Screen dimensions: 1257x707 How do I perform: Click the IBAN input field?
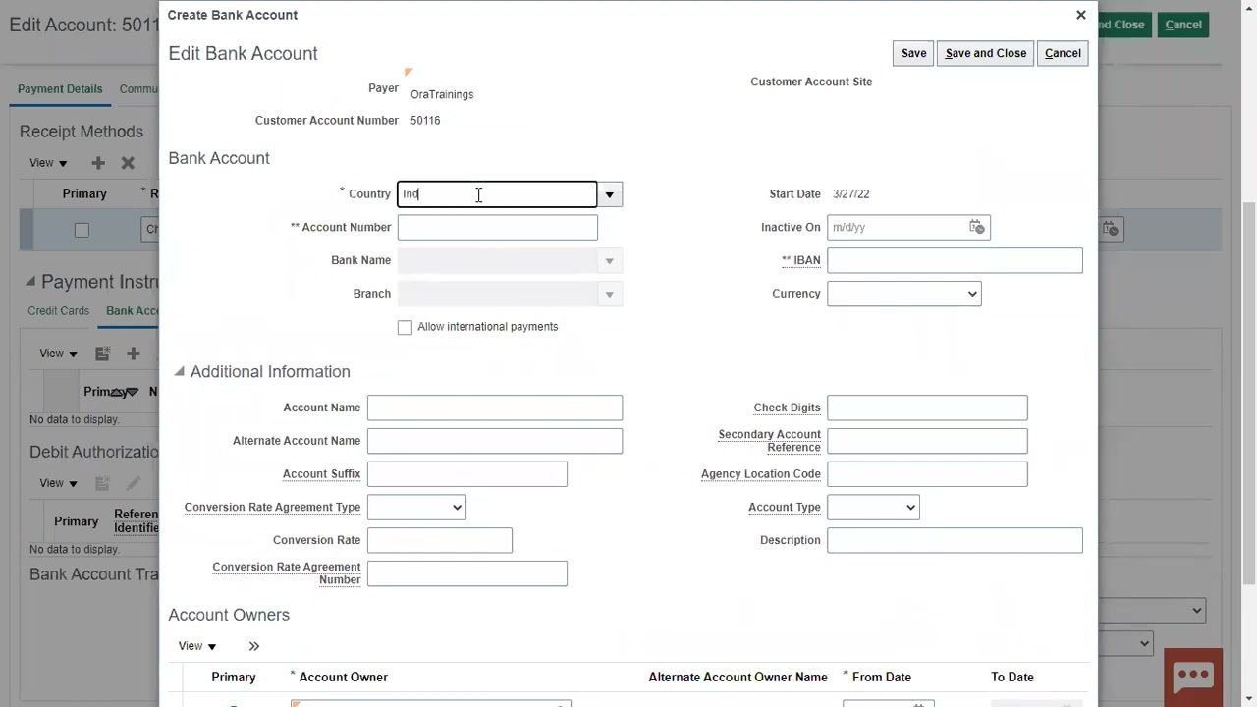pyautogui.click(x=955, y=260)
